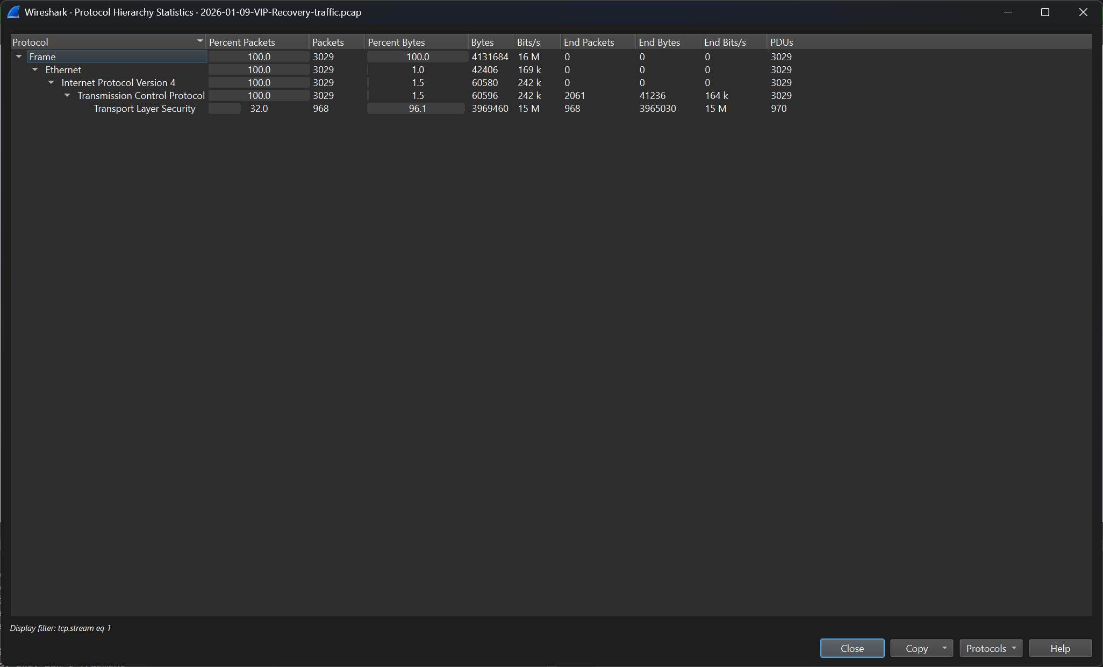The image size is (1103, 667).
Task: Click the 96.1 percent bytes bar for TLS
Action: 417,108
